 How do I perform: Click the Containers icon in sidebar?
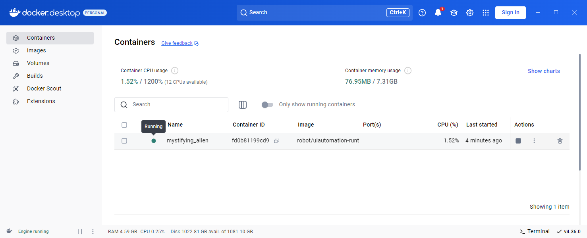[x=16, y=38]
